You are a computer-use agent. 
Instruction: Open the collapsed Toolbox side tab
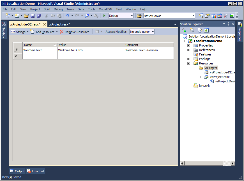point(4,30)
